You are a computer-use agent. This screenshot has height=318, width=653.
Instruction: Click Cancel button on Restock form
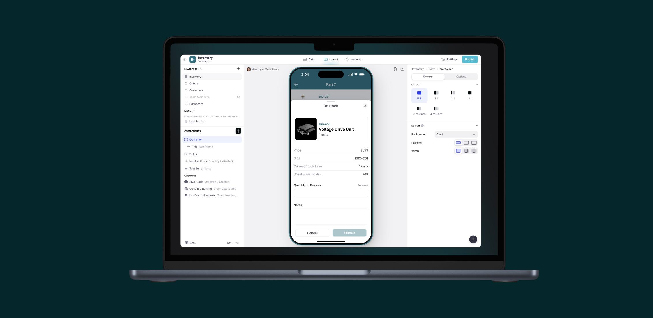(x=312, y=233)
